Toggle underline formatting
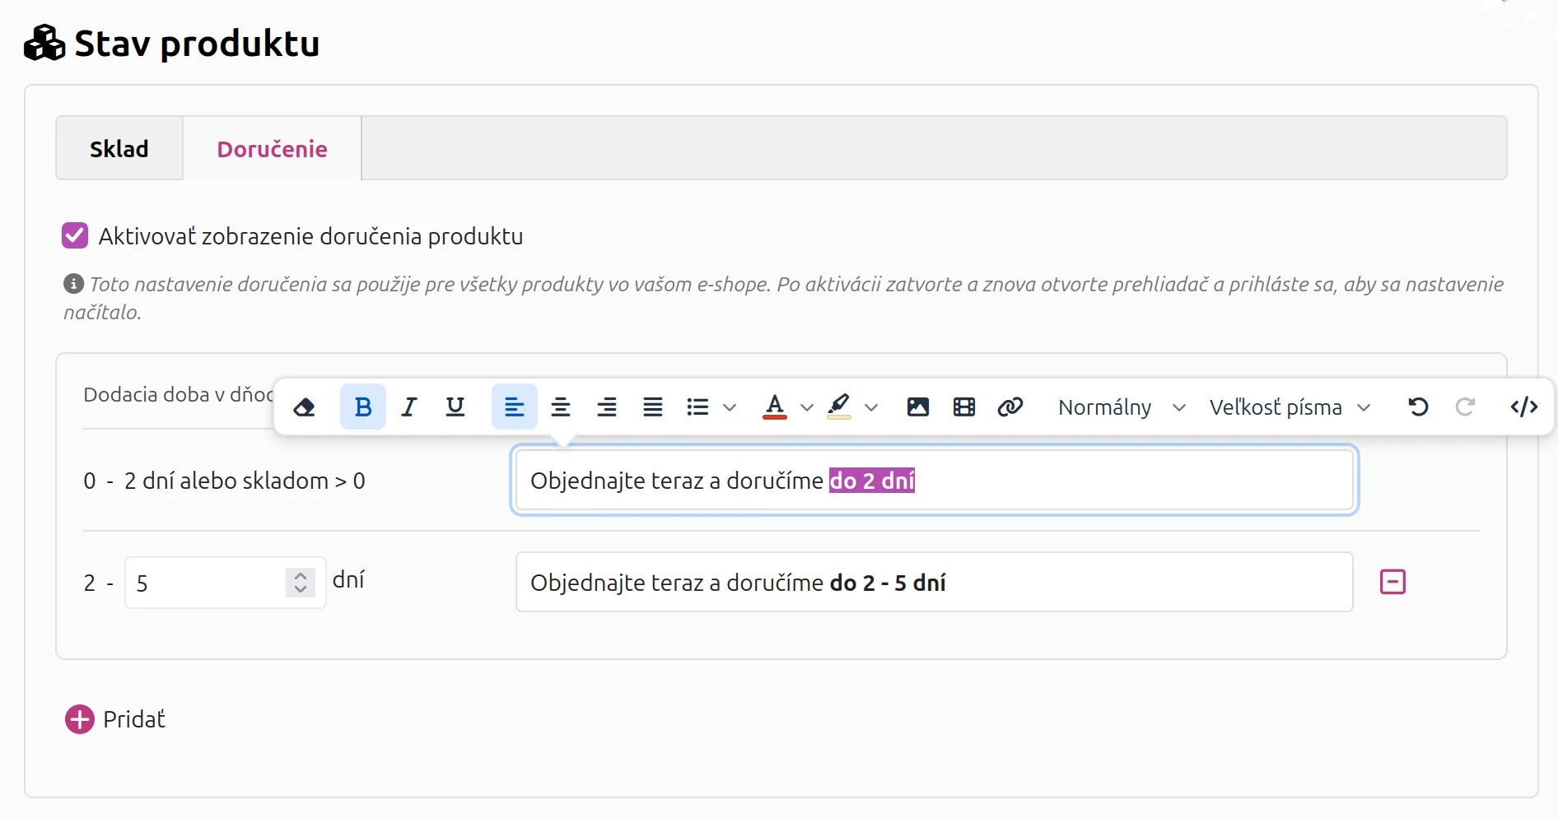Viewport: 1558px width, 818px height. 455,407
